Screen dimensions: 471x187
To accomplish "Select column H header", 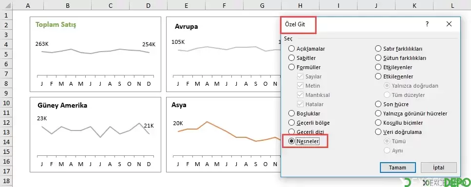I will [x=301, y=5].
